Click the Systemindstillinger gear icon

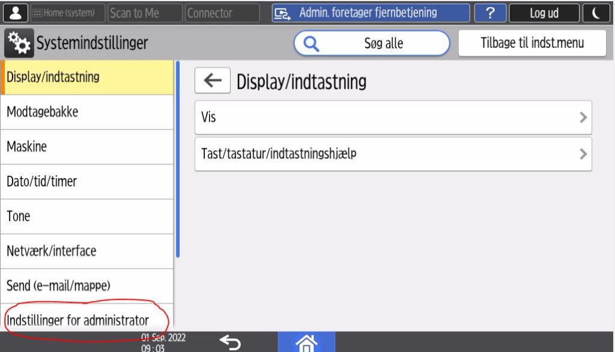point(19,43)
